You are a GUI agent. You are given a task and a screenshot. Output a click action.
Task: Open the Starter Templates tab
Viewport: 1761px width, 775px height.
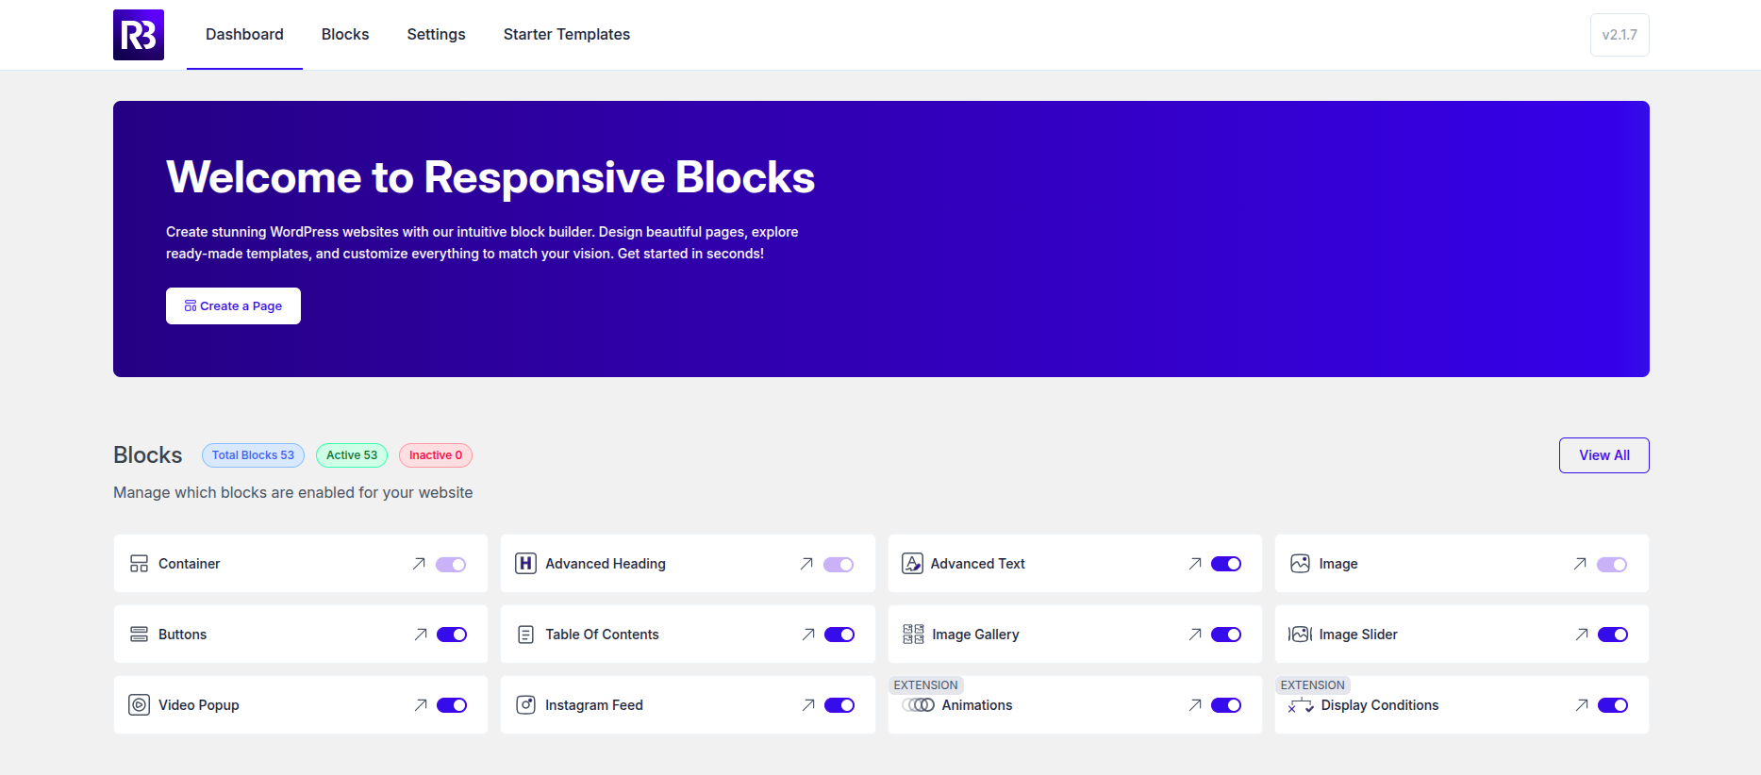coord(566,35)
